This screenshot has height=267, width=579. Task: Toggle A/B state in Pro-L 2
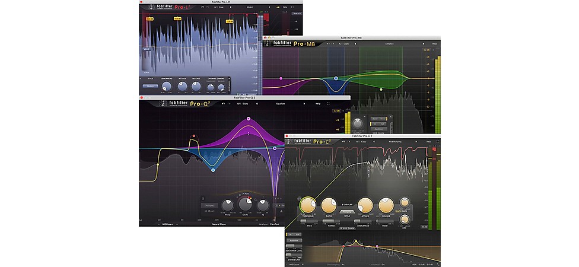tap(216, 7)
